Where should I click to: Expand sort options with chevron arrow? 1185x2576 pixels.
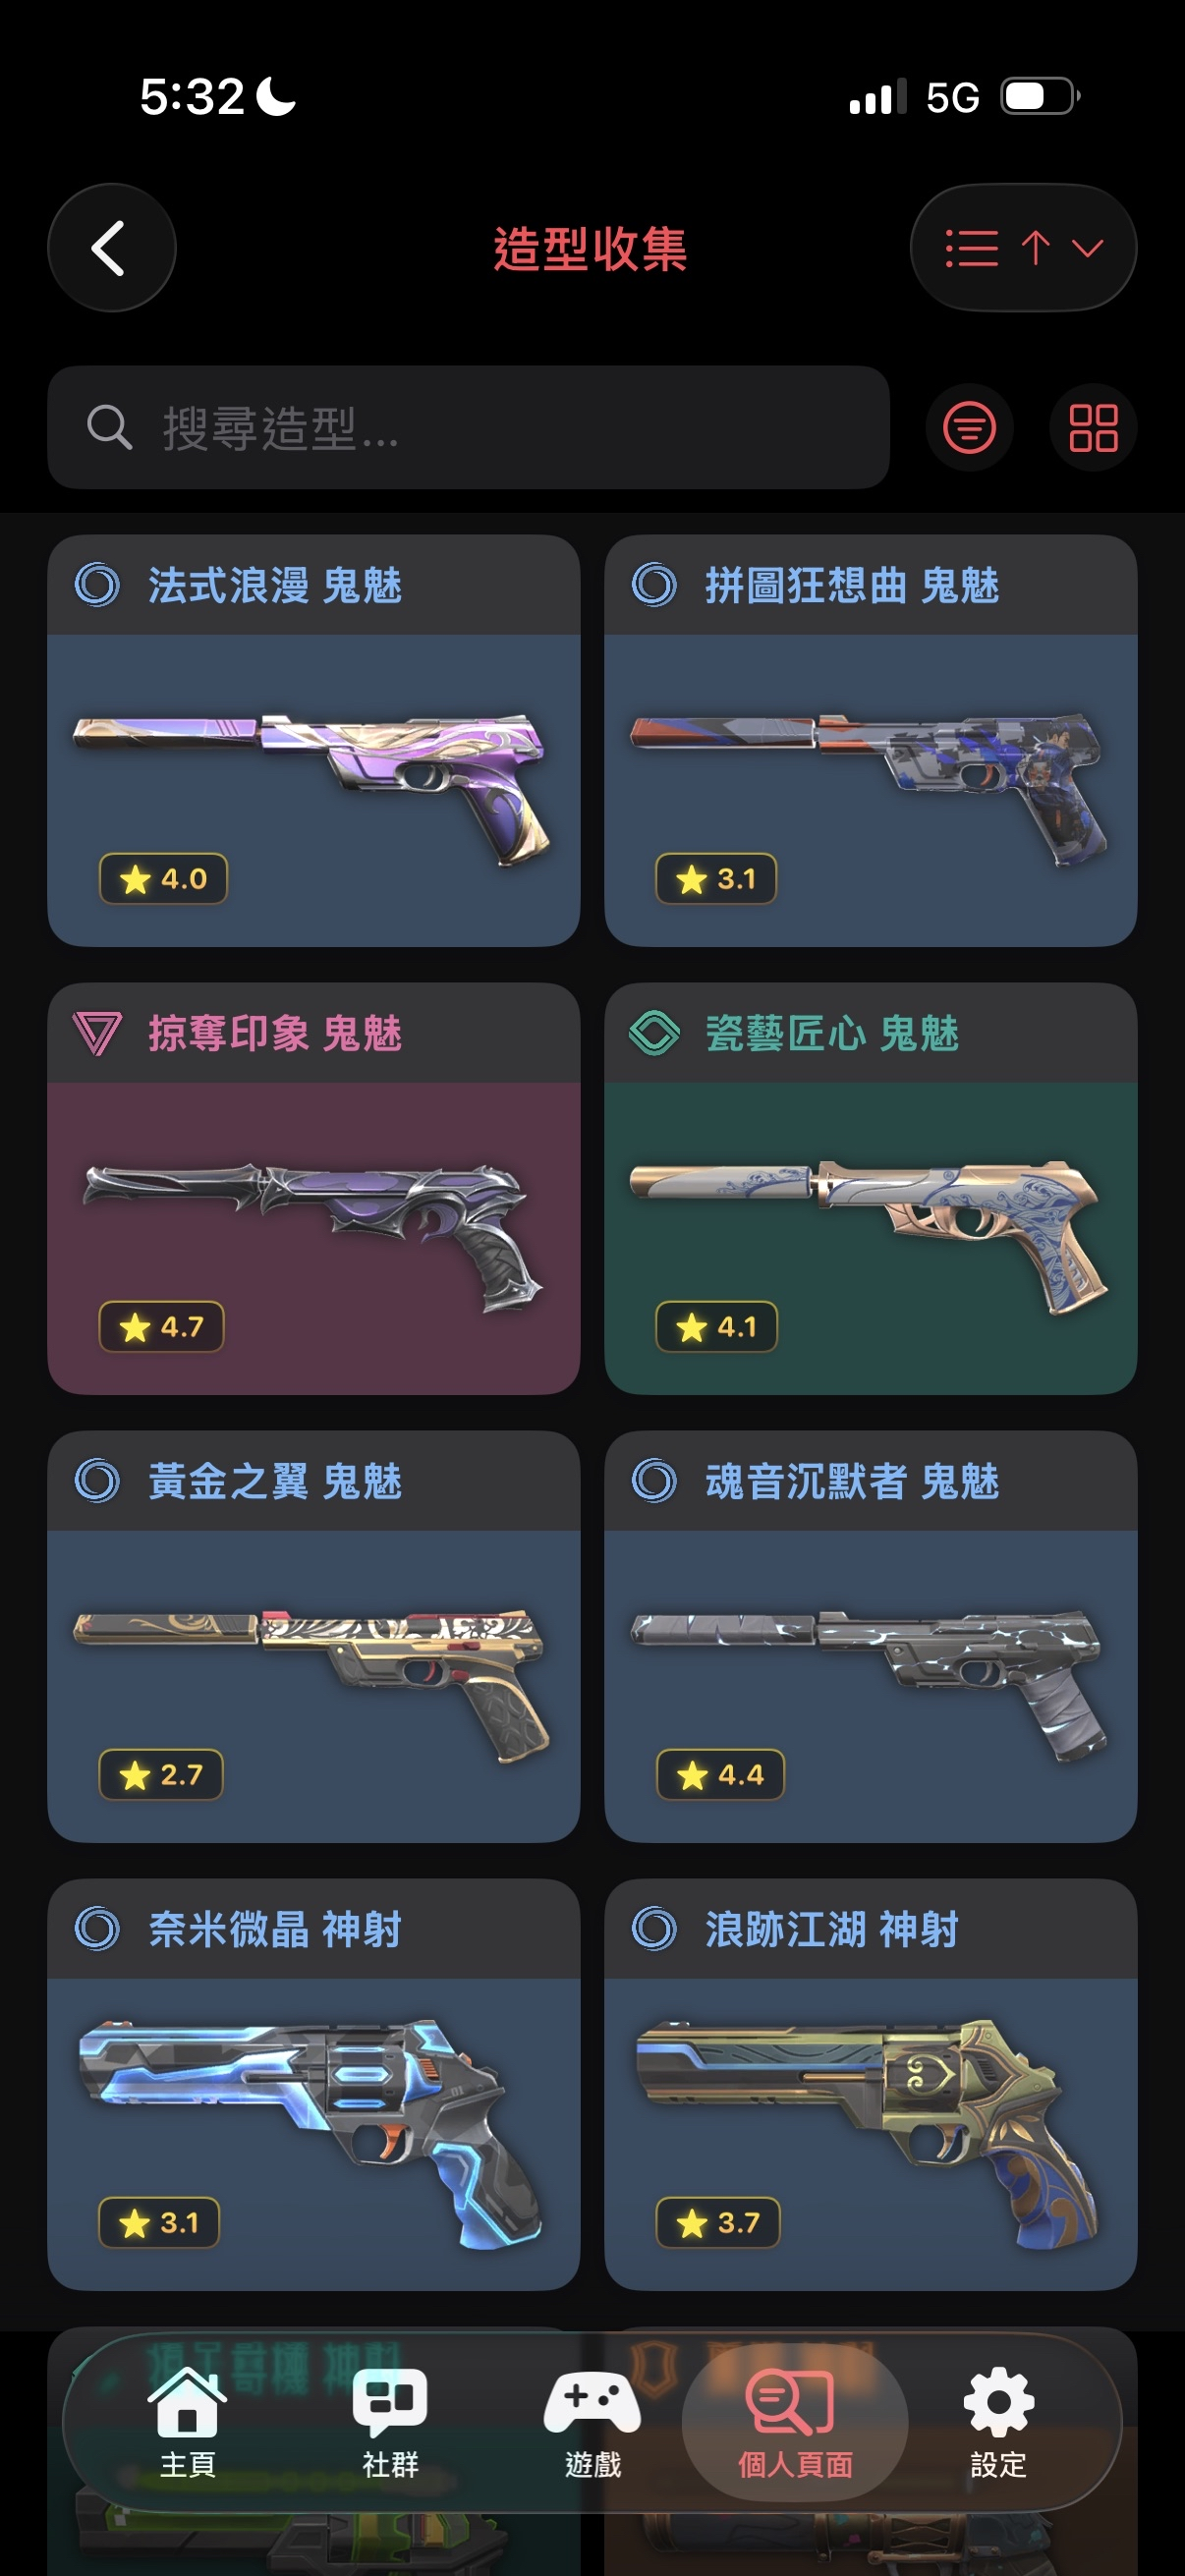pos(1087,247)
